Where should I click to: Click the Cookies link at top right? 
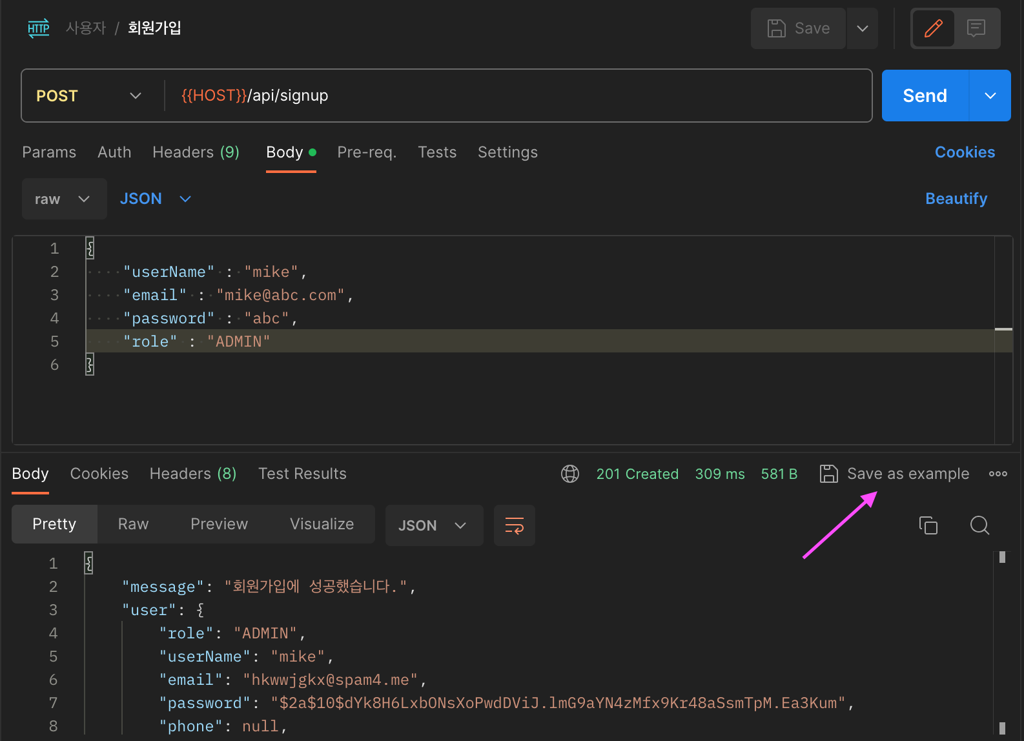965,152
